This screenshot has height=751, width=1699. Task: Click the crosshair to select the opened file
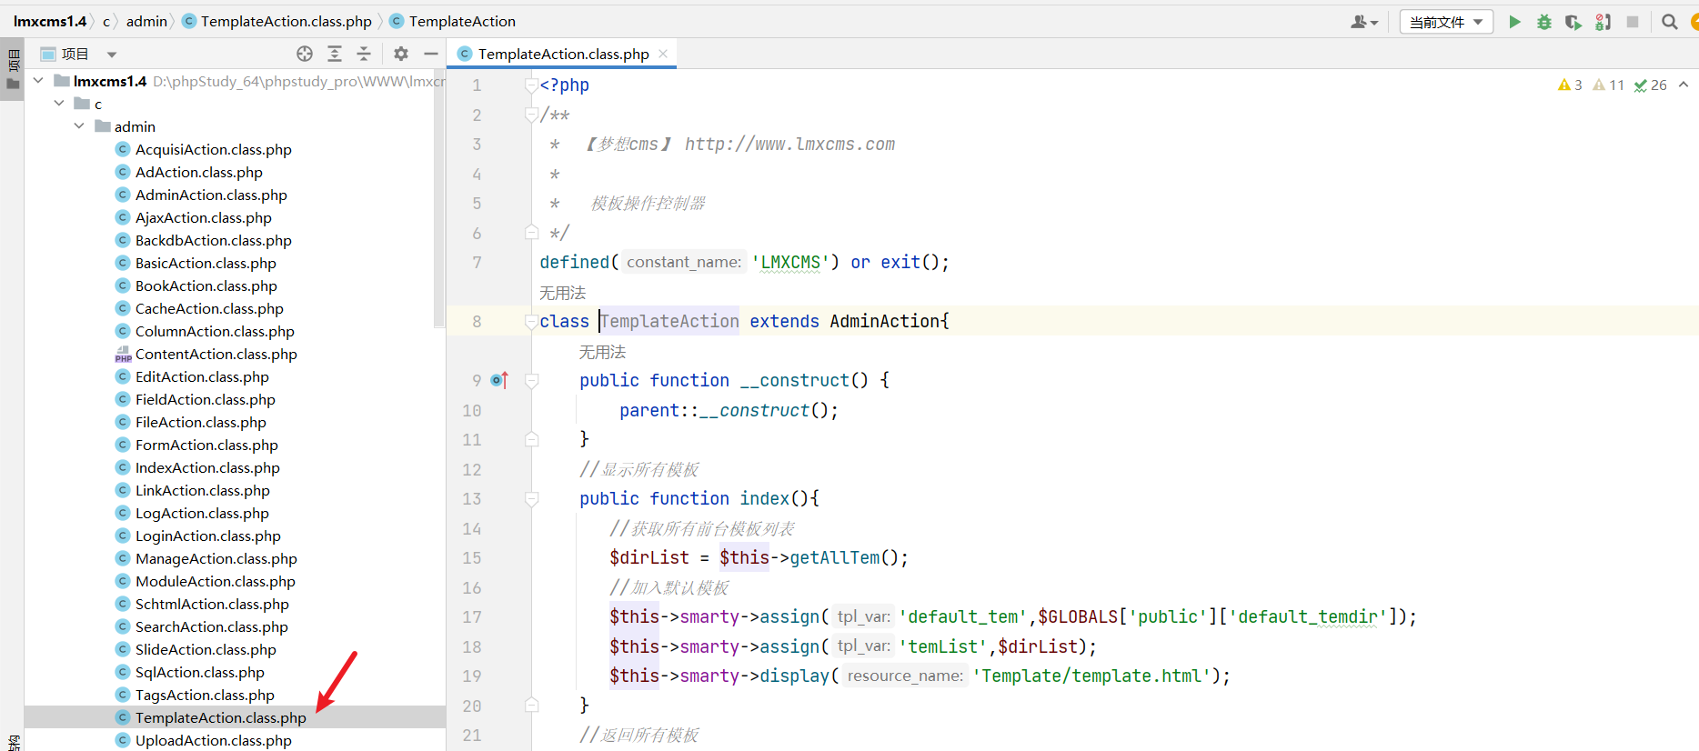[305, 54]
